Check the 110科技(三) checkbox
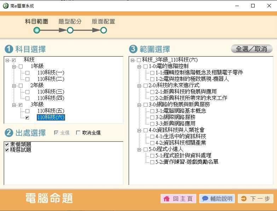Image resolution: width=277 pixels, height=211 pixels. (x=27, y=92)
